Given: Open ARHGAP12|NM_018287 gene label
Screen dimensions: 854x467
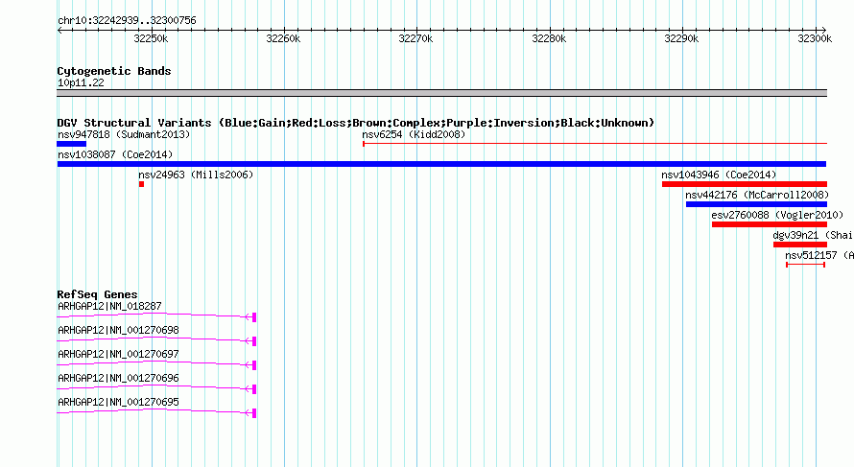Looking at the screenshot, I should (x=109, y=307).
